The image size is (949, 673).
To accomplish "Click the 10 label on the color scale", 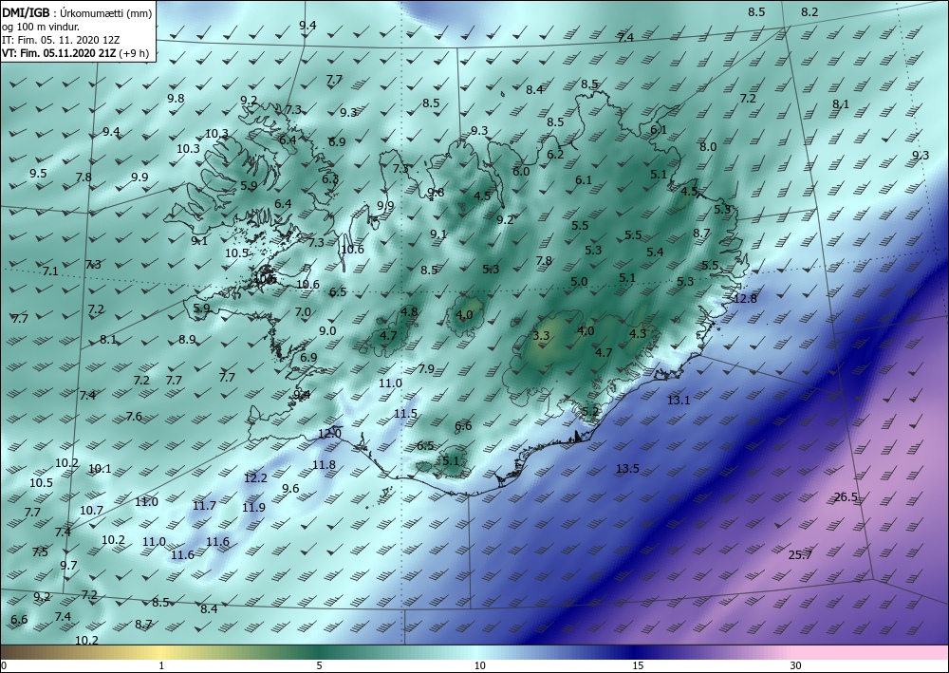I will (479, 665).
